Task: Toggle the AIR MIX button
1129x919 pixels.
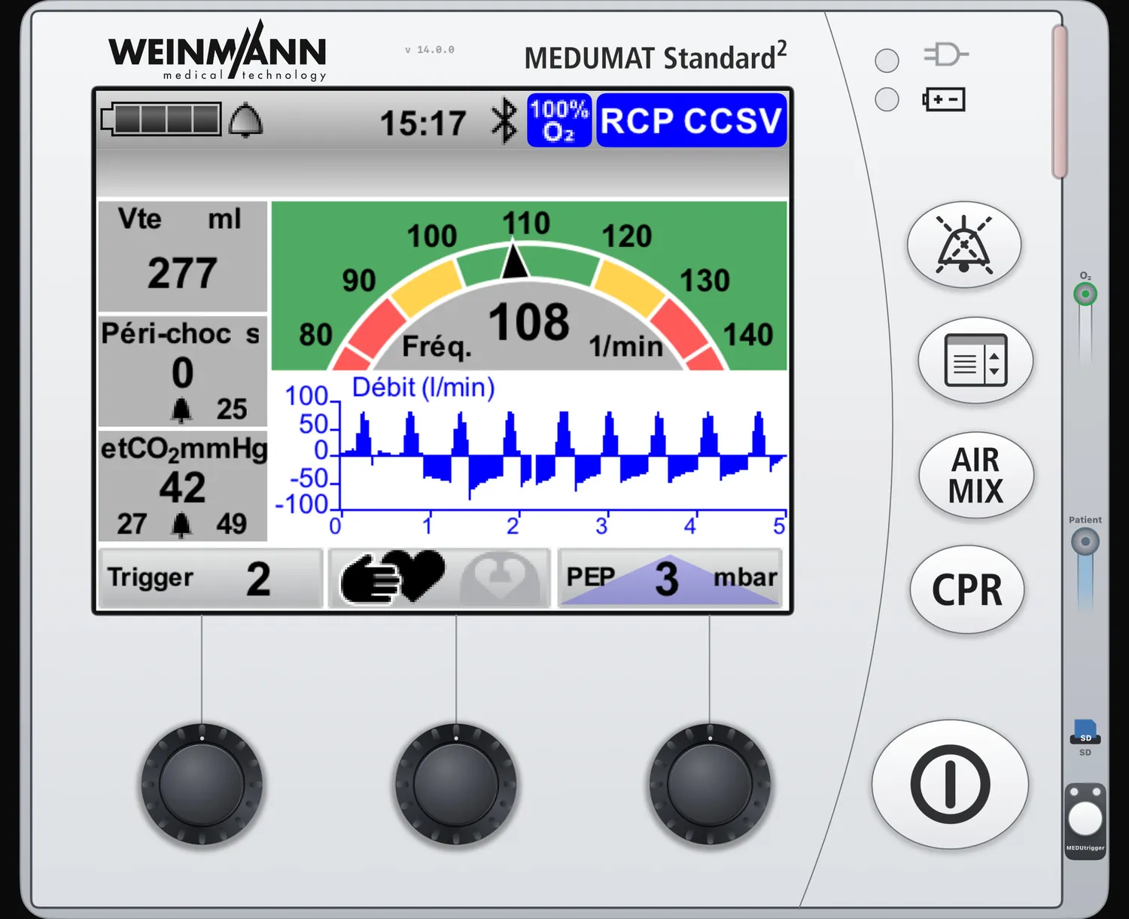Action: 976,476
